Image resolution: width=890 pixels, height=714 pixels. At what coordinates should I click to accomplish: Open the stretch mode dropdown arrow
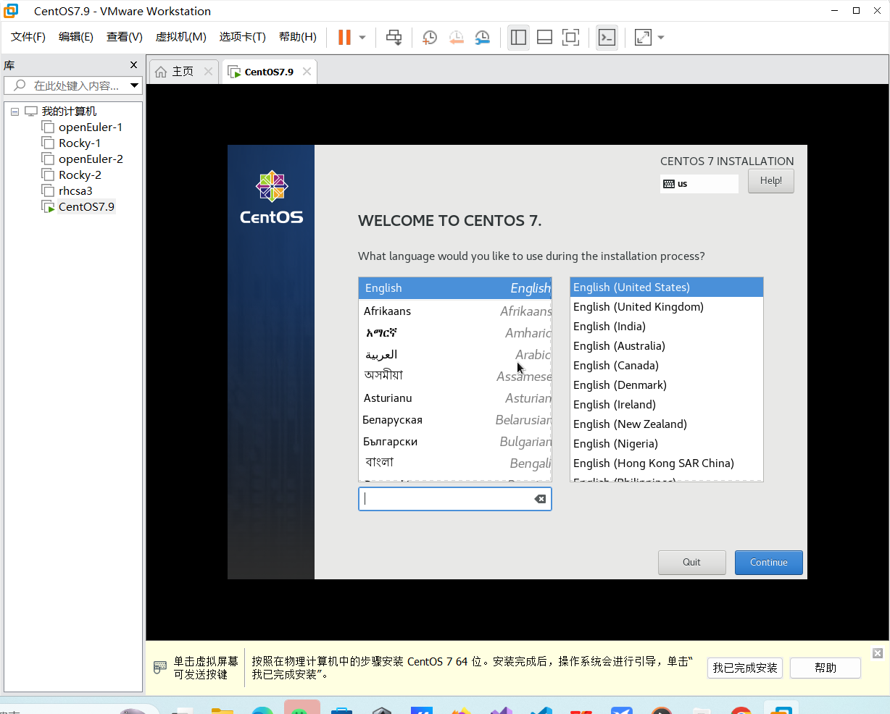pos(661,38)
